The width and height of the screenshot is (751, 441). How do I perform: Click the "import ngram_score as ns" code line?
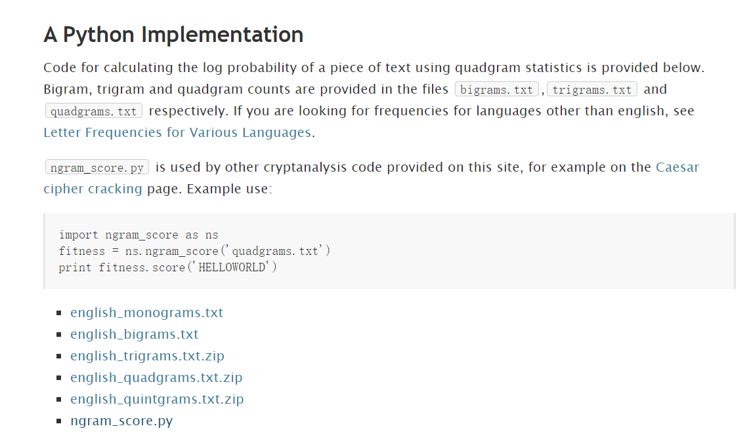(x=139, y=235)
